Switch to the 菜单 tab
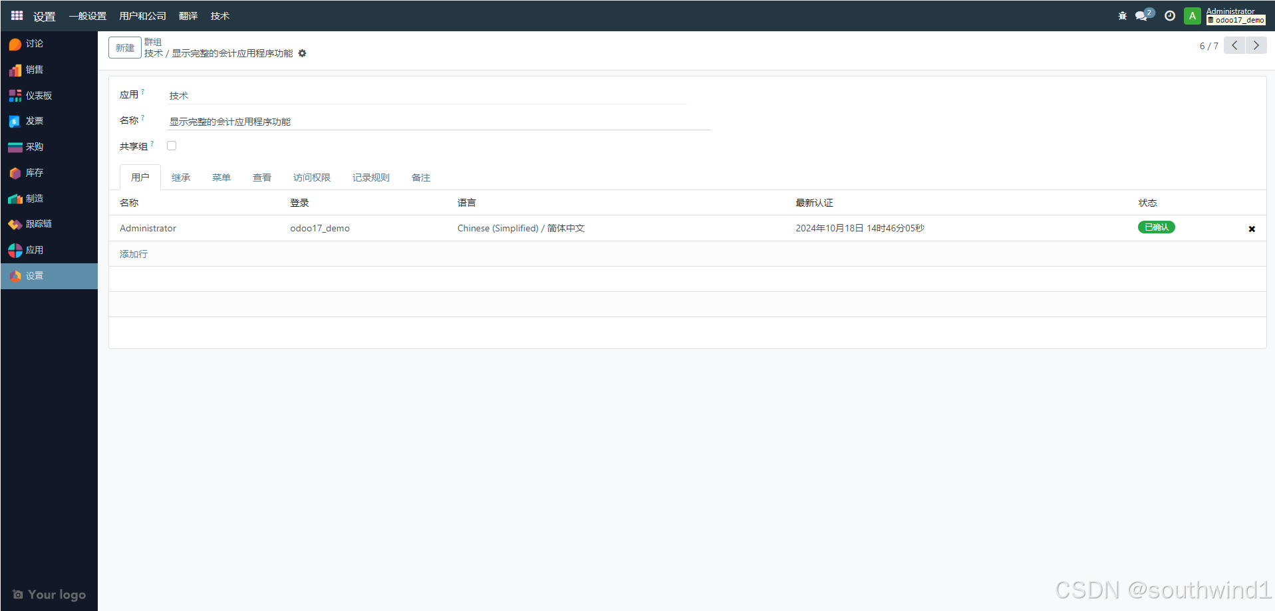Image resolution: width=1275 pixels, height=611 pixels. [x=221, y=178]
